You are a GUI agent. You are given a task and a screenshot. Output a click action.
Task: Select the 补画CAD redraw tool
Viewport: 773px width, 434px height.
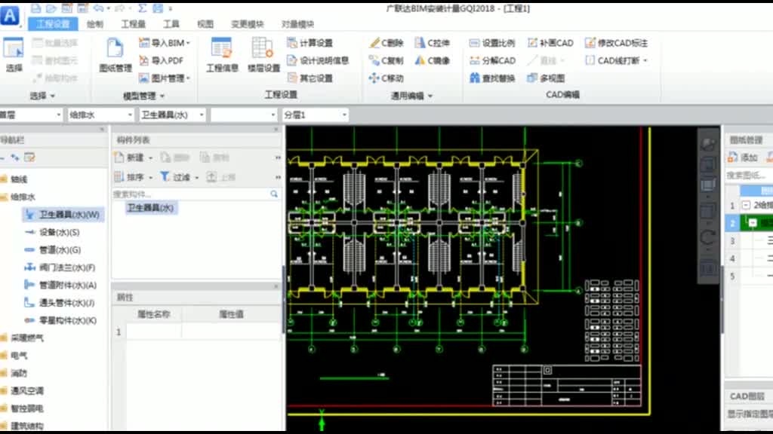[x=557, y=43]
